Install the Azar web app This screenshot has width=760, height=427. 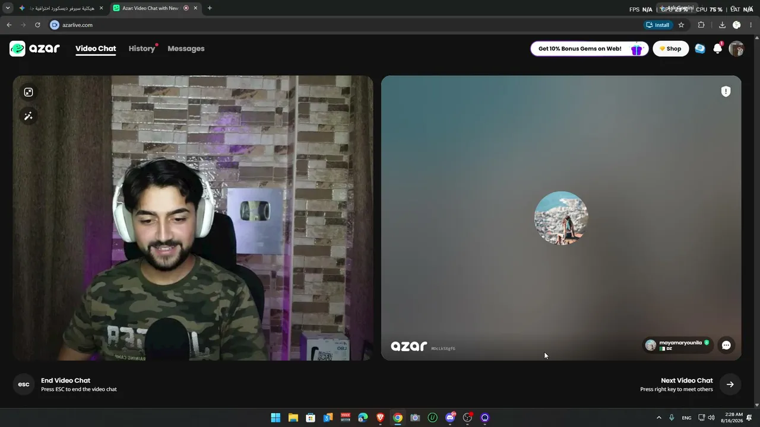click(x=658, y=25)
